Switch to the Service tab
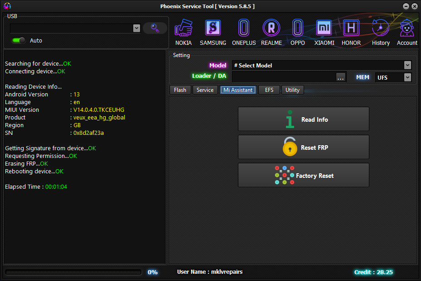421x281 pixels. (x=205, y=90)
